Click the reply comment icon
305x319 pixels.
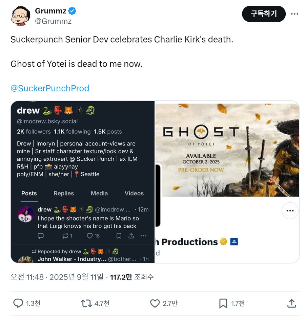click(x=18, y=303)
